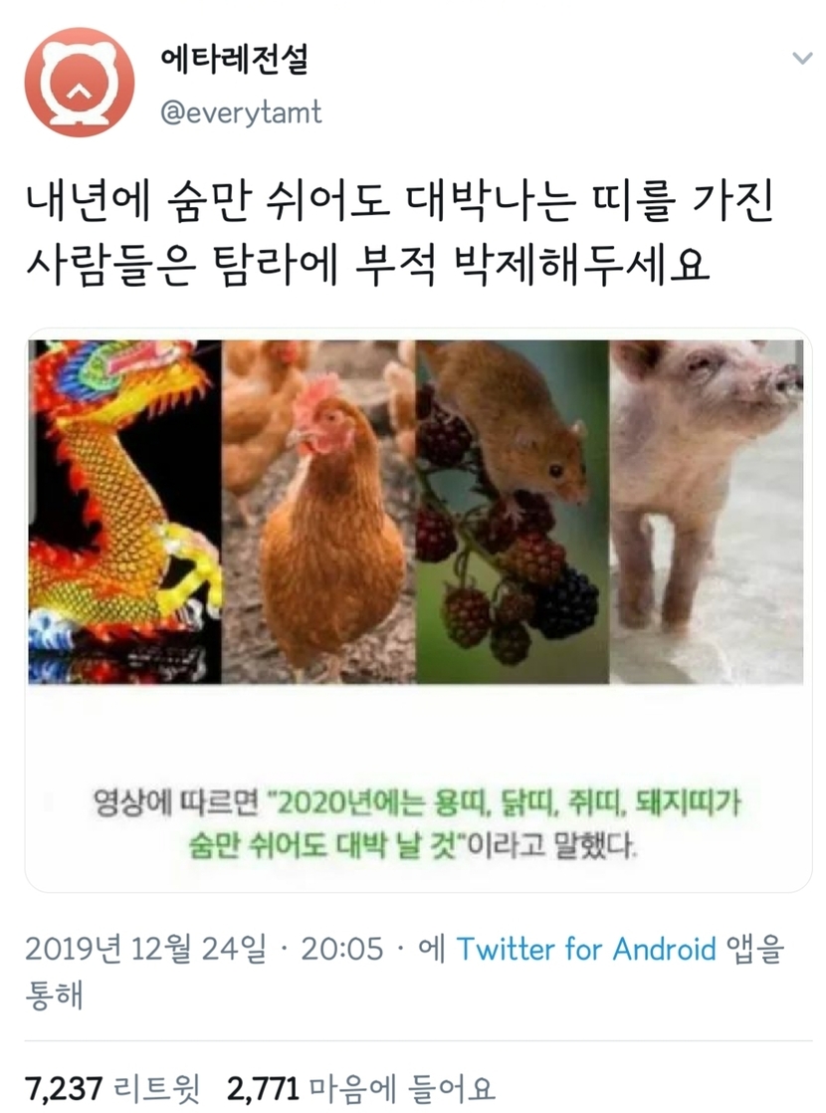Screen dimensions: 826x1113
Task: Open the mouse on berries photo
Action: [x=513, y=512]
